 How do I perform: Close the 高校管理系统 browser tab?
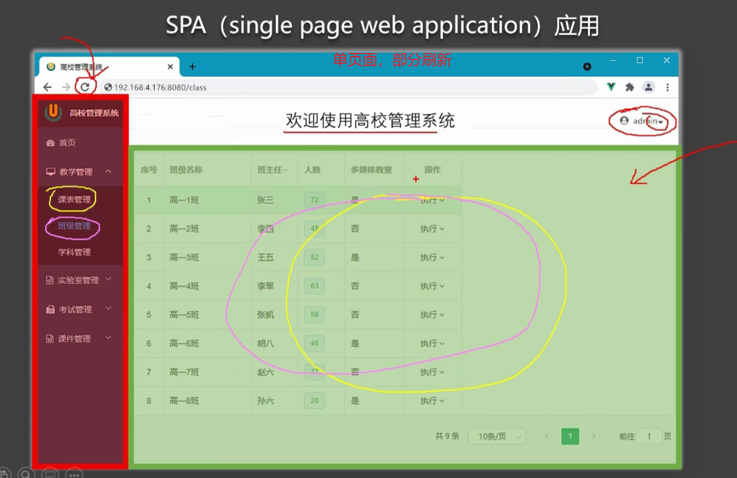tap(170, 66)
